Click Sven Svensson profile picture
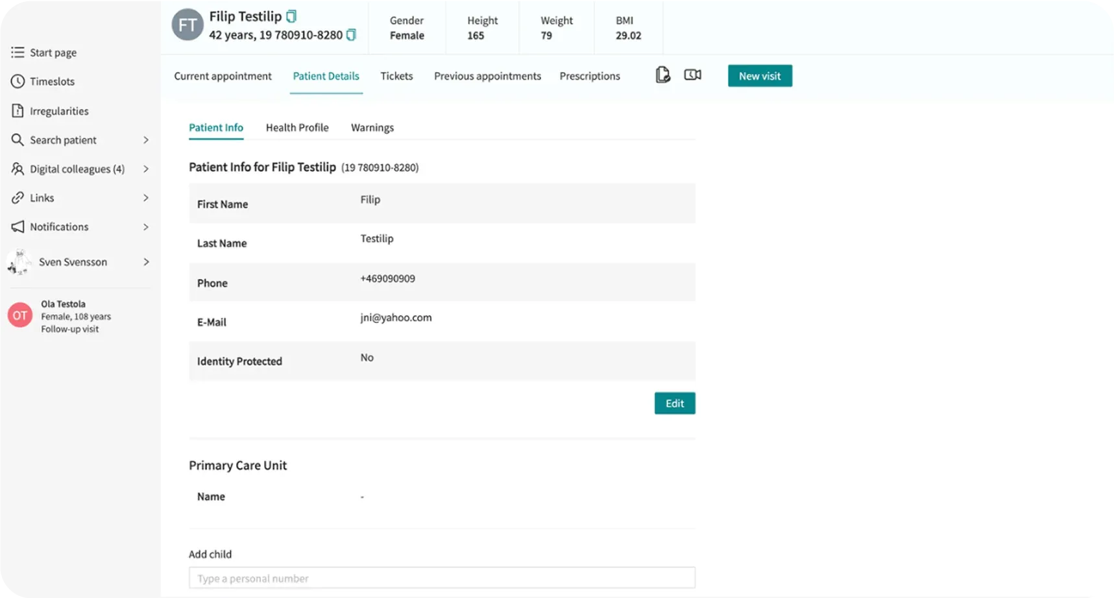1114x598 pixels. [x=19, y=262]
